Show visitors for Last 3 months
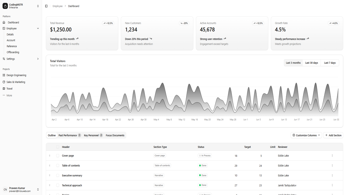The height and width of the screenshot is (195, 347). 293,63
